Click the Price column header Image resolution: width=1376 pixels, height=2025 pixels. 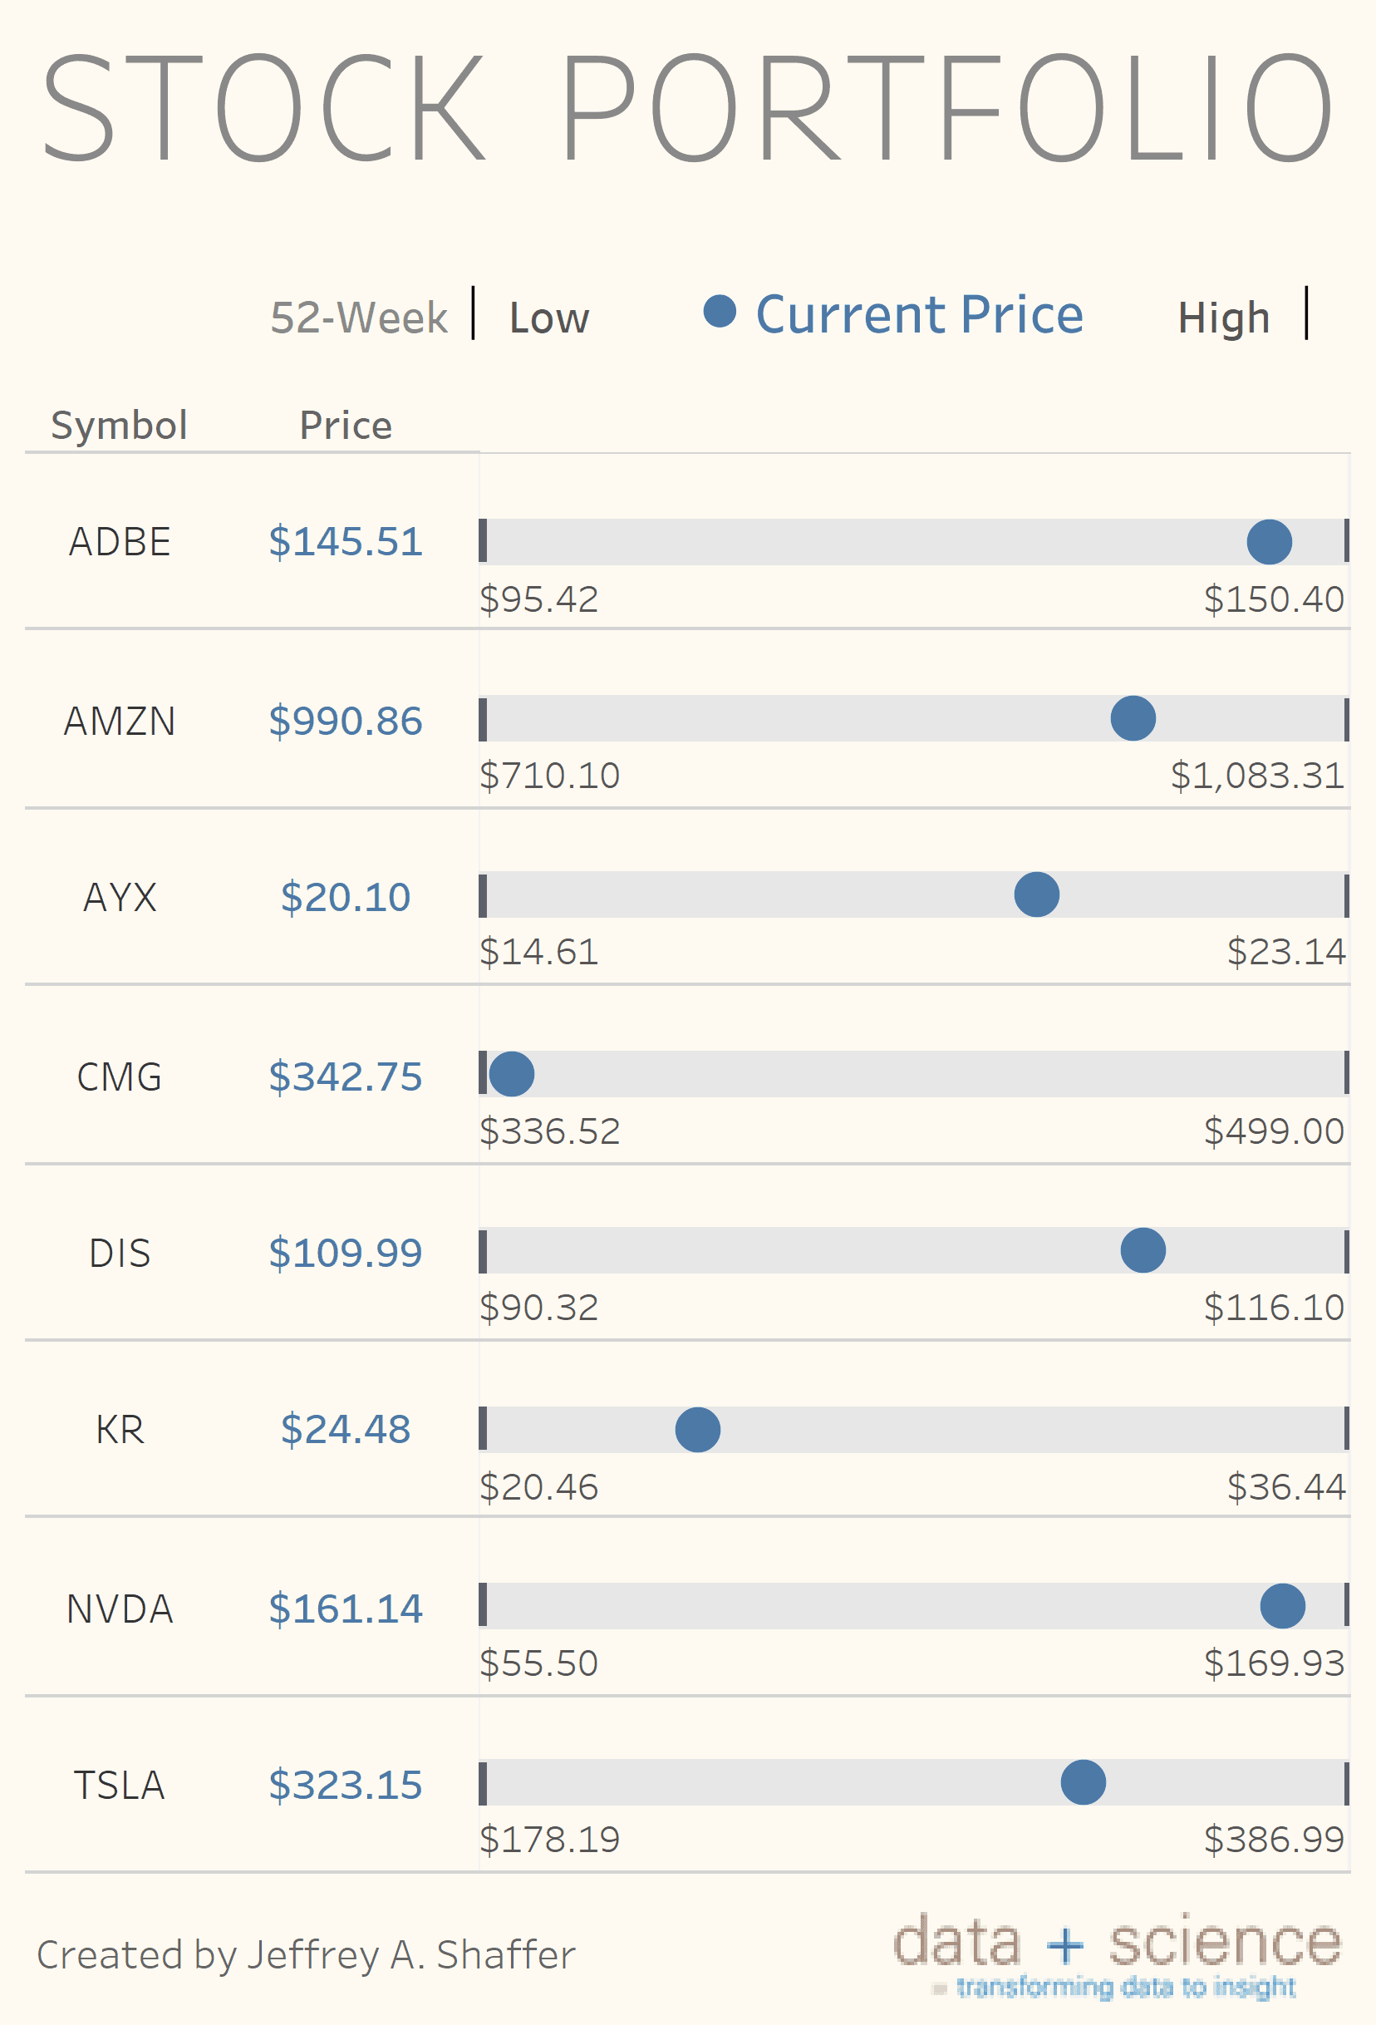[346, 426]
